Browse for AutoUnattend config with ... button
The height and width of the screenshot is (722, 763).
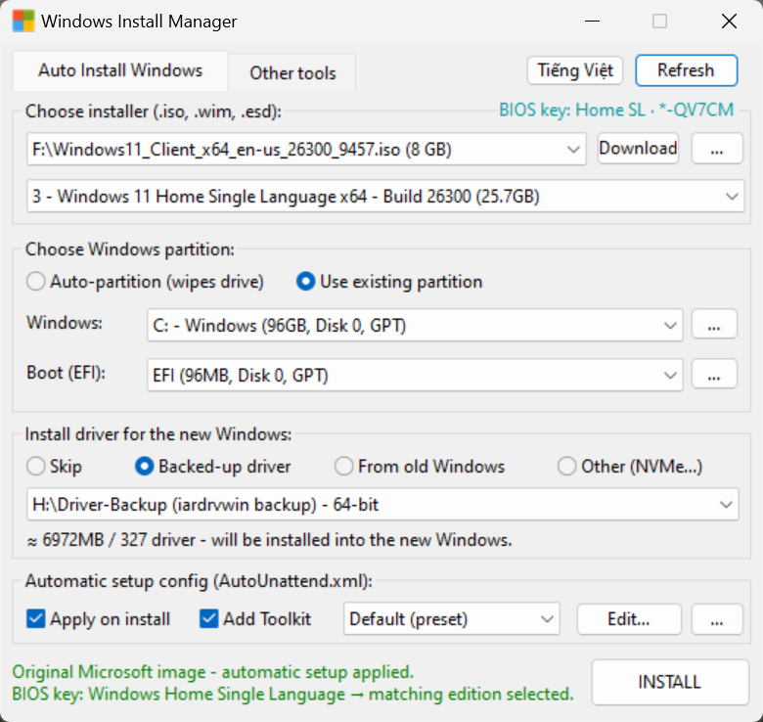pos(717,619)
